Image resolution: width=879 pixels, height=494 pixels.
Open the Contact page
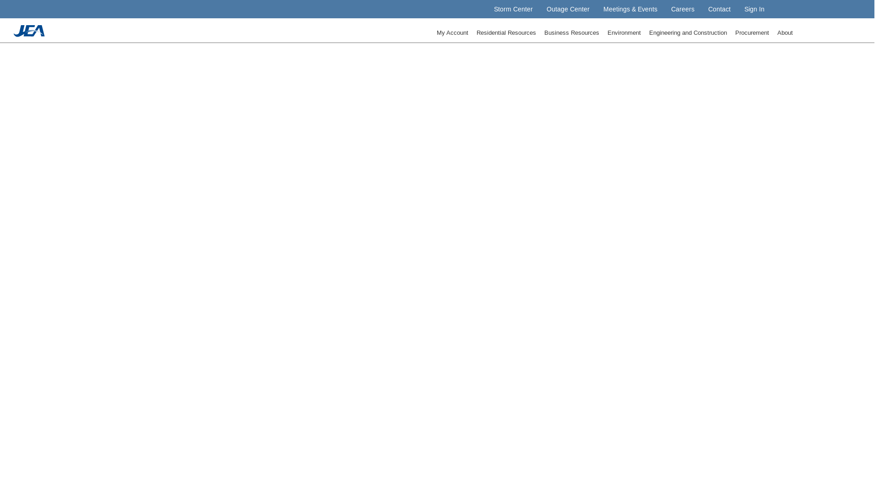[719, 9]
